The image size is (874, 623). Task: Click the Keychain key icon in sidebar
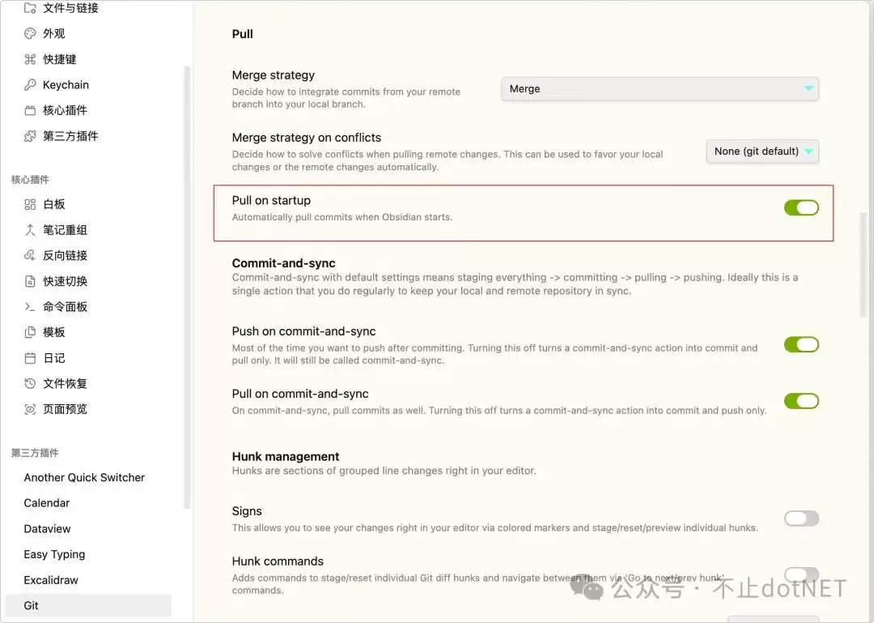pyautogui.click(x=30, y=85)
